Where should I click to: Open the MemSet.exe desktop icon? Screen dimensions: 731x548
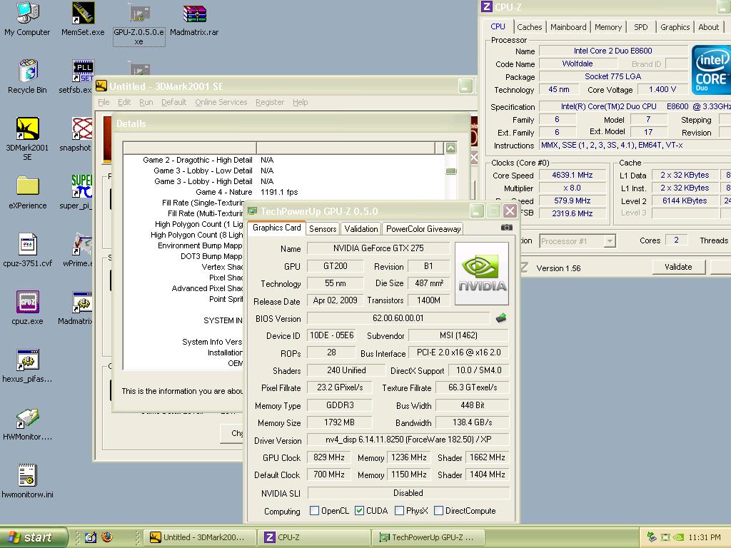coord(83,14)
